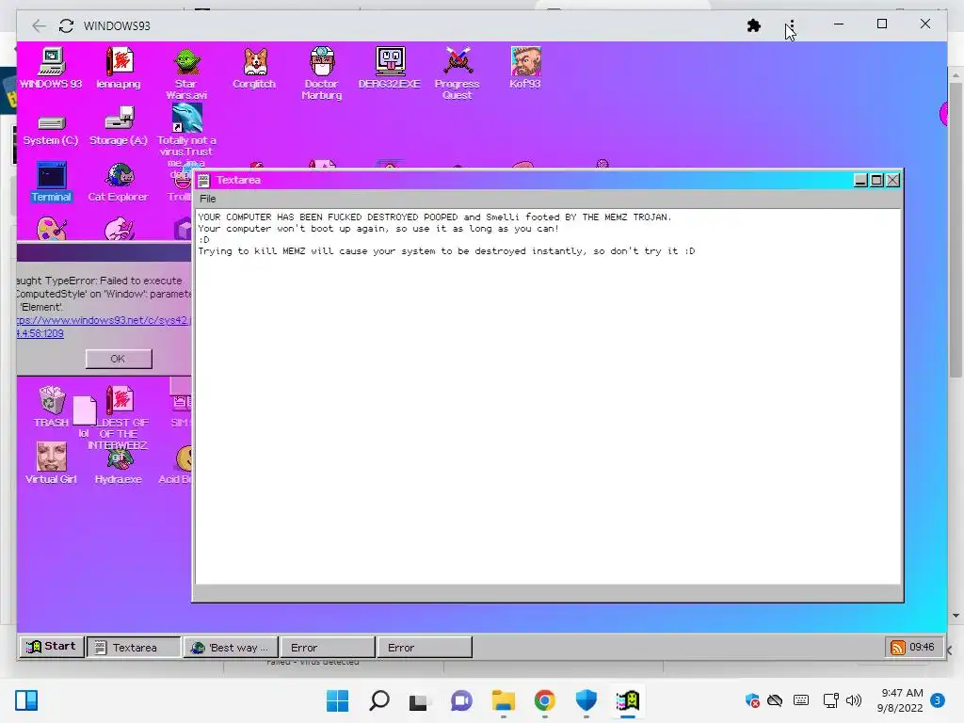This screenshot has height=723, width=964.
Task: Open Windows Security shield in taskbar
Action: 586,700
